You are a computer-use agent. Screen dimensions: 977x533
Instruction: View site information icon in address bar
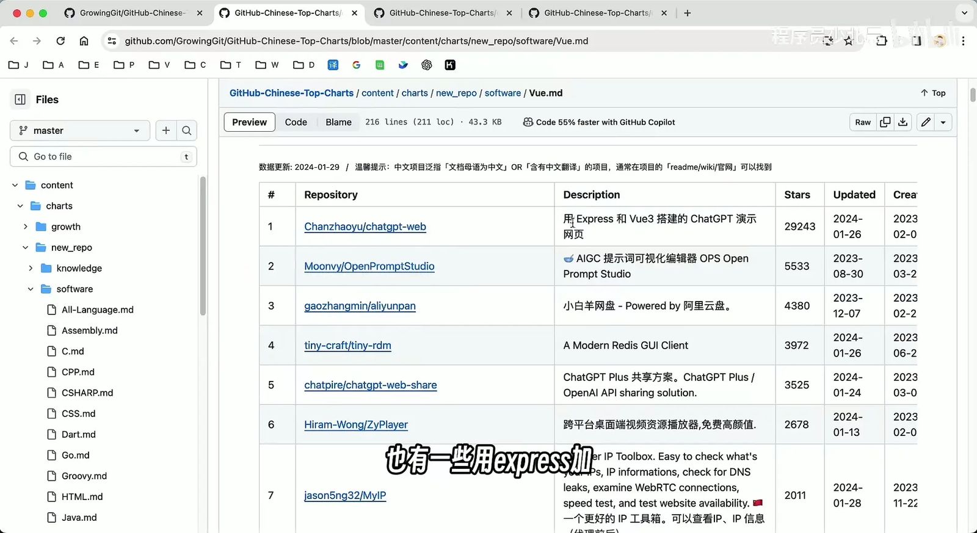tap(111, 41)
